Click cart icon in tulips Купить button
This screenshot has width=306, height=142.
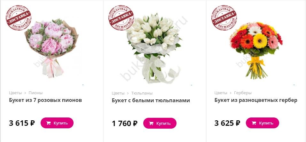[x=151, y=123]
